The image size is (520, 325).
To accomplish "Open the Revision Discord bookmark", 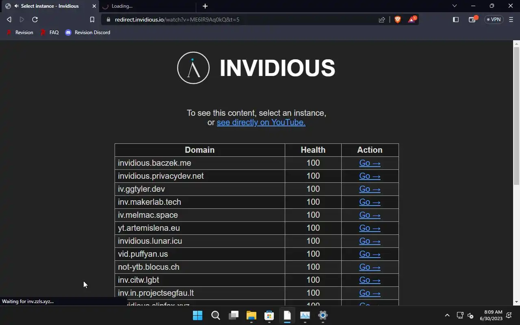I will pyautogui.click(x=88, y=32).
